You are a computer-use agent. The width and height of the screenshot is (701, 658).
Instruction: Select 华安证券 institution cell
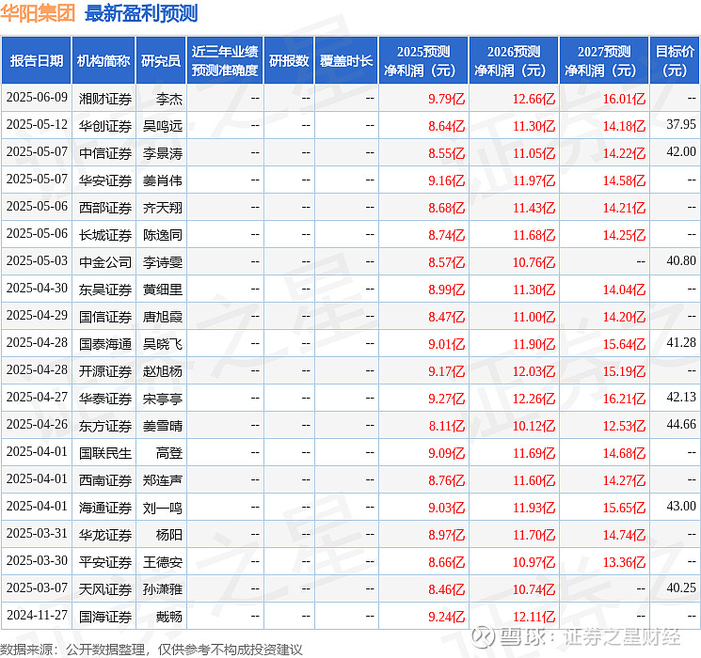(x=105, y=180)
